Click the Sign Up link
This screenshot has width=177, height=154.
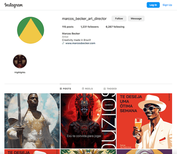click(167, 5)
